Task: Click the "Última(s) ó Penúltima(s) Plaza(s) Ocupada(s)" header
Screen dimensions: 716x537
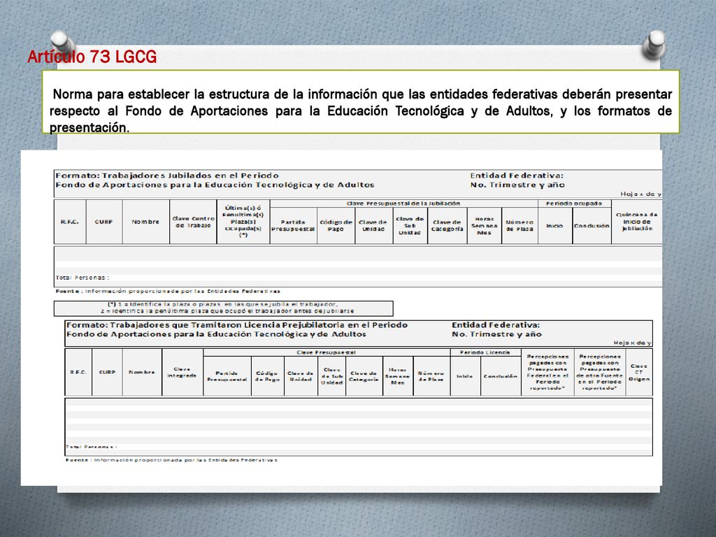Action: pyautogui.click(x=243, y=222)
